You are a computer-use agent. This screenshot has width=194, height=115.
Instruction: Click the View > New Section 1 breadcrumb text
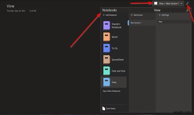click(169, 4)
